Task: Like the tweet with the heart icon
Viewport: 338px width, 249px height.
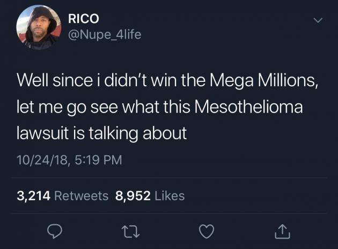Action: tap(207, 231)
